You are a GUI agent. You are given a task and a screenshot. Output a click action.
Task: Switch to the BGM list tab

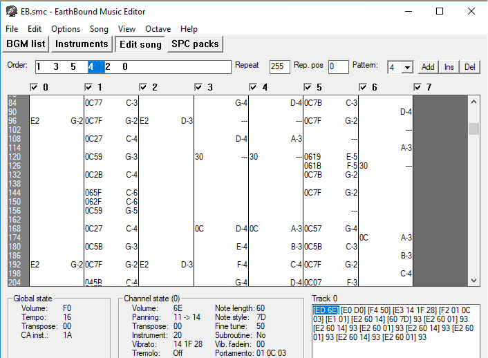[x=26, y=44]
